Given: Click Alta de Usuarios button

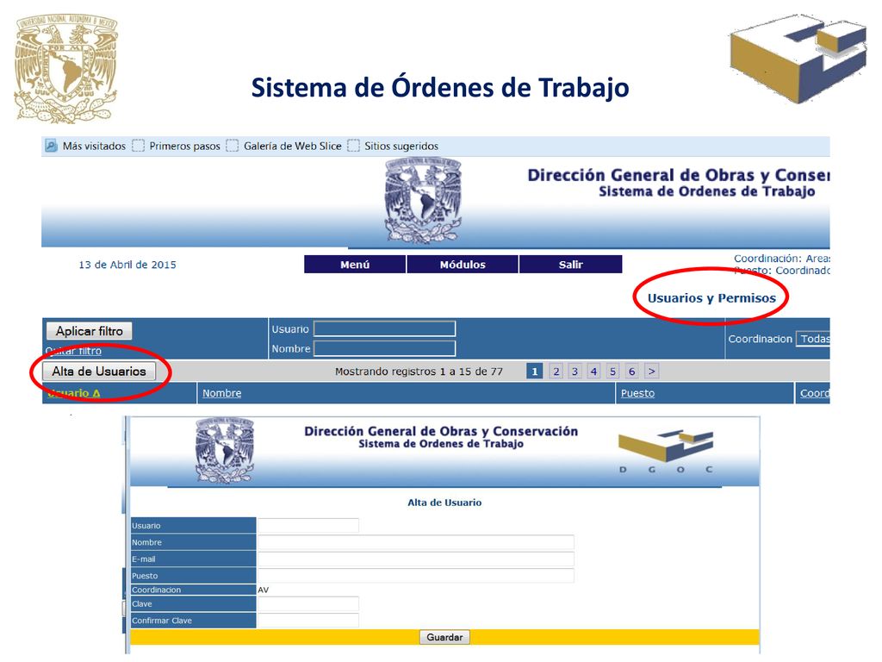Looking at the screenshot, I should click(x=99, y=372).
